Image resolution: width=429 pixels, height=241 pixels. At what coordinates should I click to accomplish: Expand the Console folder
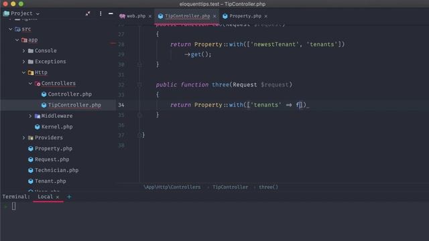pos(24,51)
